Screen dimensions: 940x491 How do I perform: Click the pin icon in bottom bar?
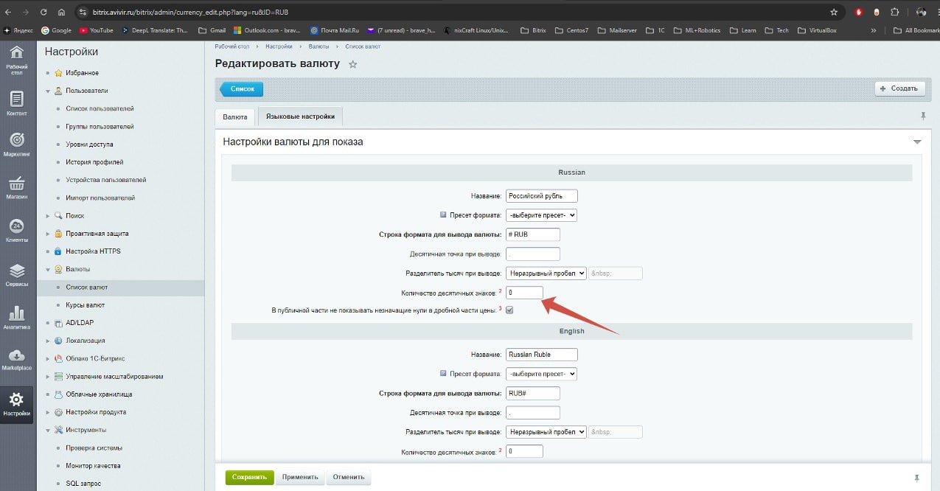[x=917, y=478]
